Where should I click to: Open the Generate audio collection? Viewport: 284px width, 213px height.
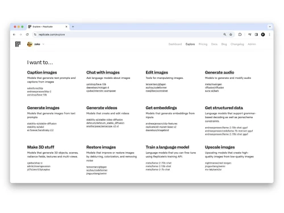tap(219, 72)
